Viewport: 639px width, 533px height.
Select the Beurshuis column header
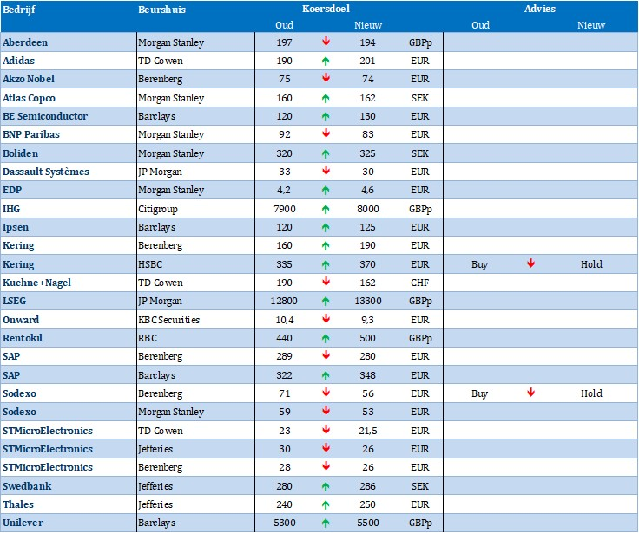click(x=161, y=9)
